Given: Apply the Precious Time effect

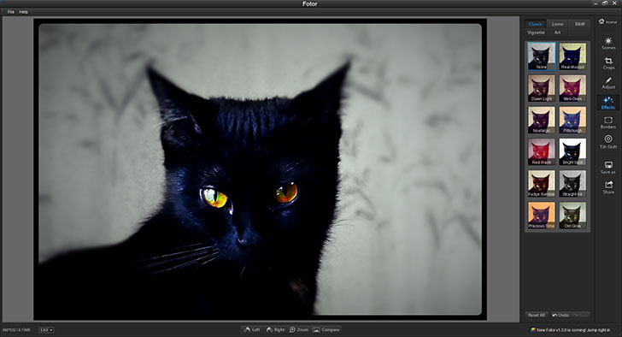Looking at the screenshot, I should (542, 216).
